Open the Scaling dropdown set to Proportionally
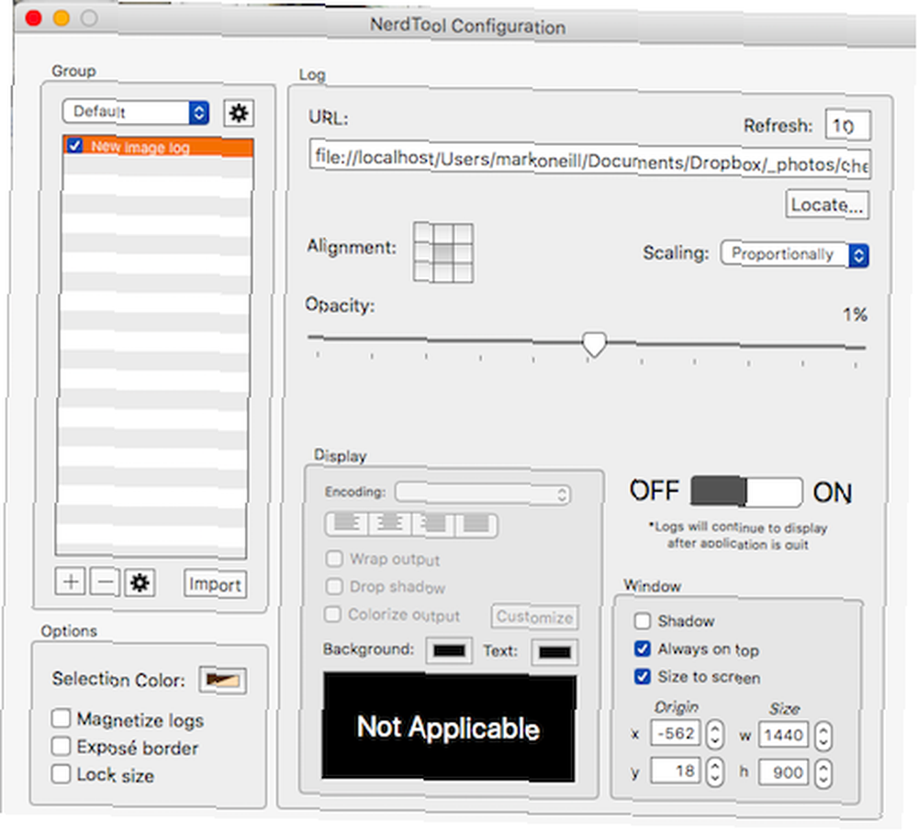The image size is (918, 833). point(795,254)
